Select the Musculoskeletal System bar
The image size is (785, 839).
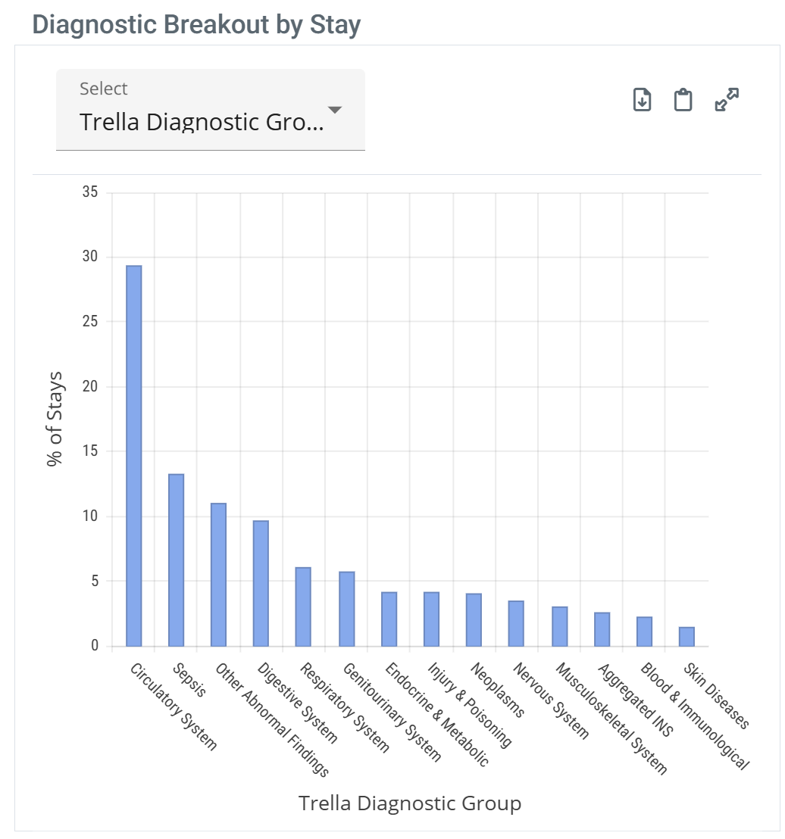coord(560,626)
